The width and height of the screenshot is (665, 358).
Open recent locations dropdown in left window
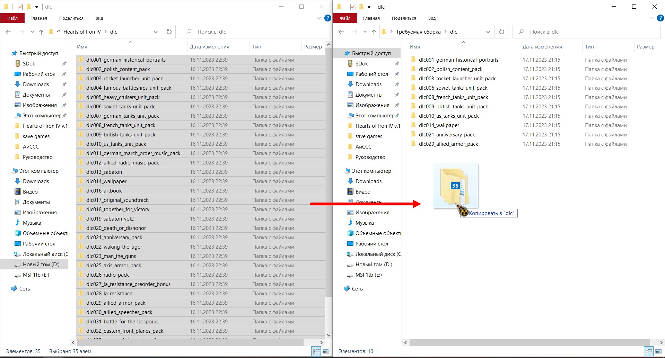click(x=32, y=32)
